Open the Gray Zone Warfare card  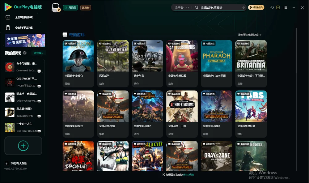coord(217,156)
